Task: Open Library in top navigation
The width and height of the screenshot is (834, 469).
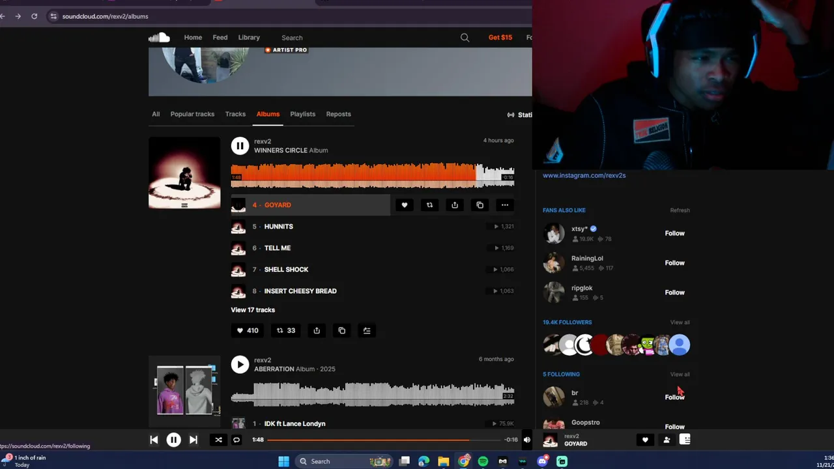Action: pos(249,37)
